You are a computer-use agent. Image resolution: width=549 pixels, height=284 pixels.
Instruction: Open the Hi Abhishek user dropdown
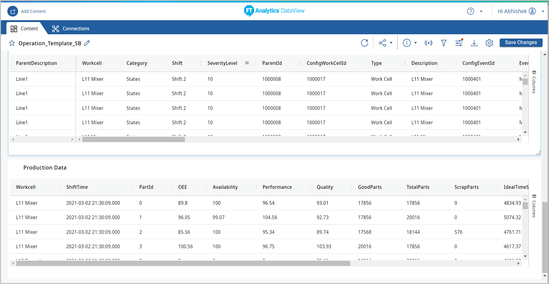[543, 11]
